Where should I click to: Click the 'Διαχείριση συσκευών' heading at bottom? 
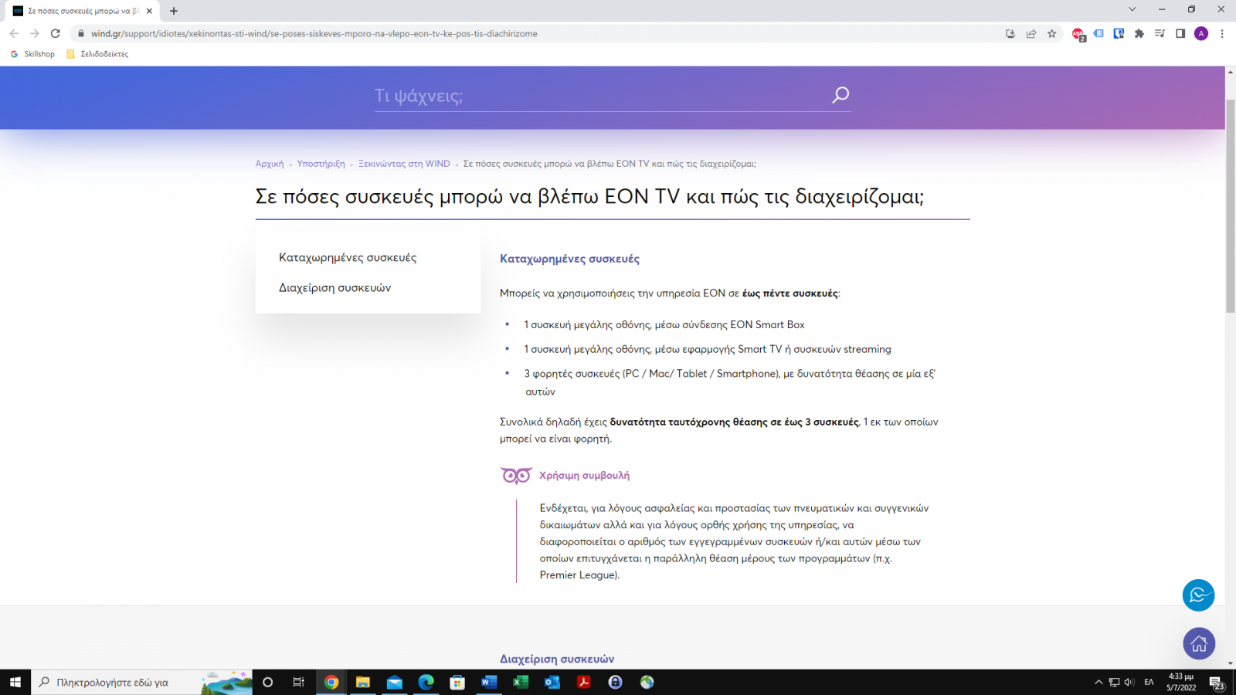pyautogui.click(x=557, y=659)
